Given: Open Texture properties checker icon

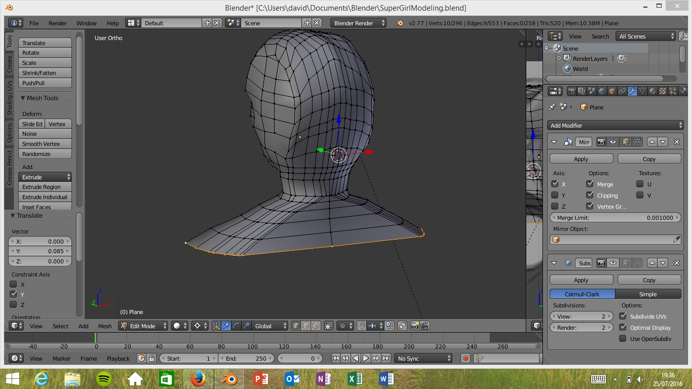Looking at the screenshot, I should [663, 92].
